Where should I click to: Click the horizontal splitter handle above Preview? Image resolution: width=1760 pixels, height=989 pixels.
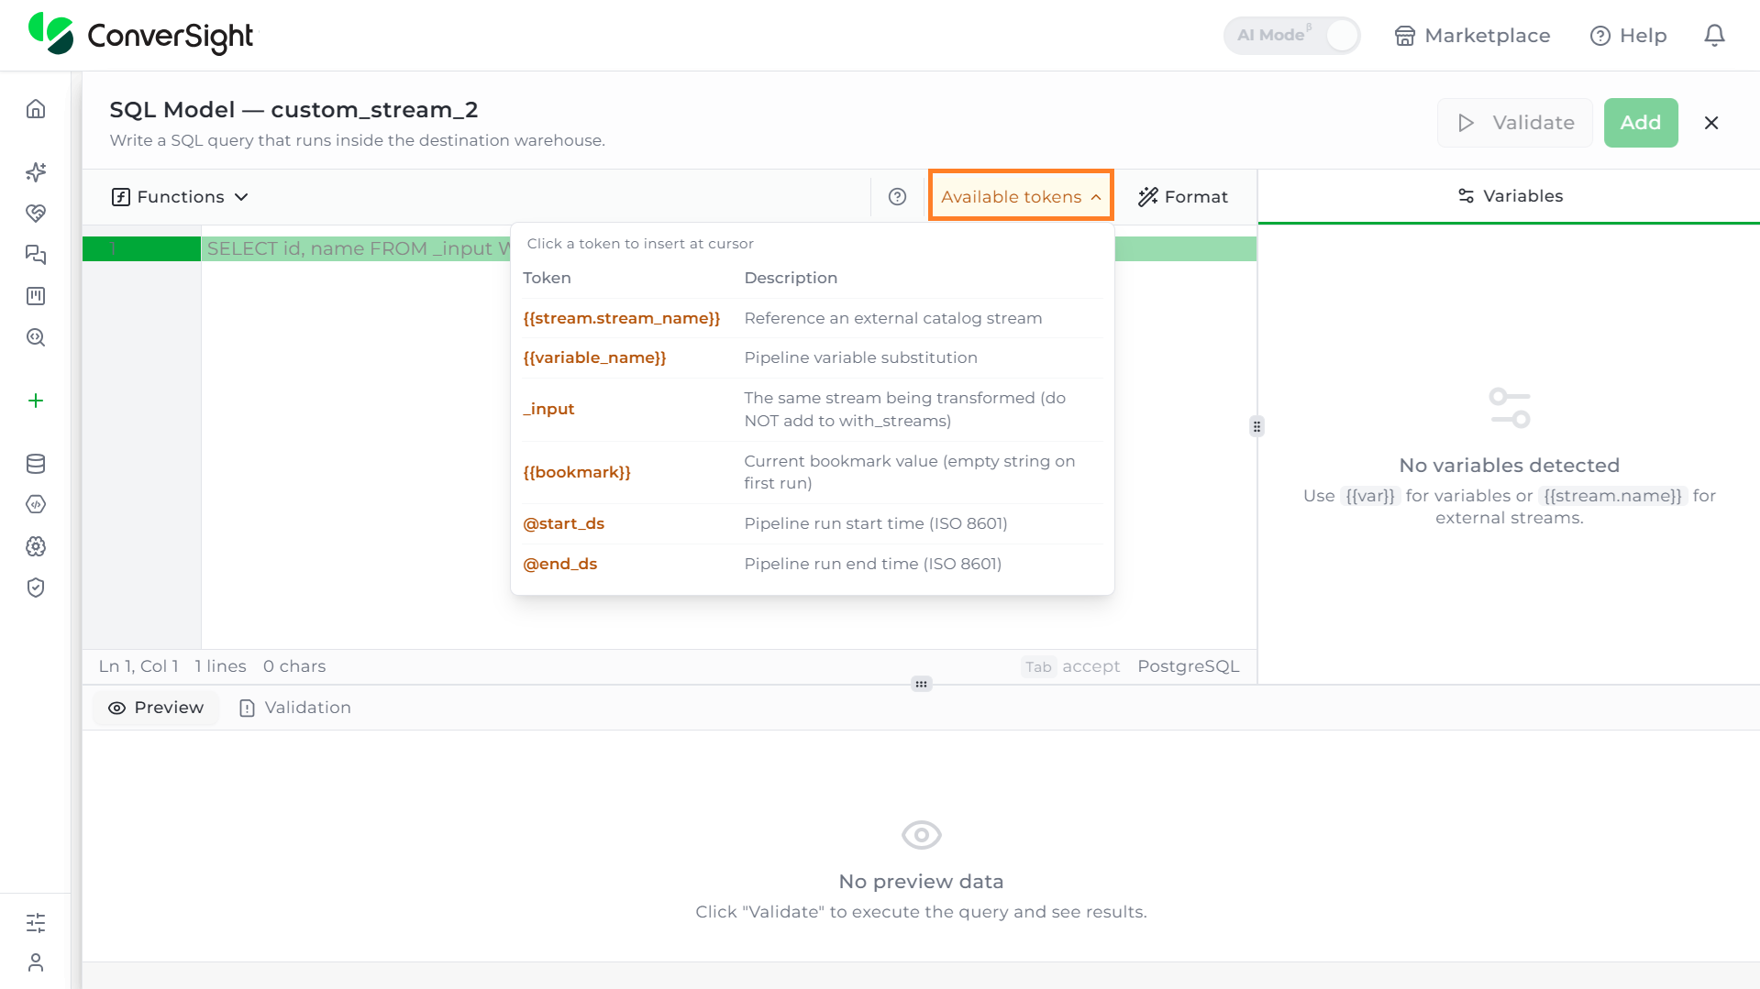[922, 684]
